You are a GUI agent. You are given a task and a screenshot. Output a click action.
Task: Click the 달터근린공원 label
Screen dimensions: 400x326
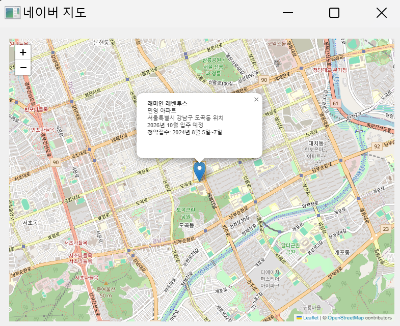(x=290, y=249)
